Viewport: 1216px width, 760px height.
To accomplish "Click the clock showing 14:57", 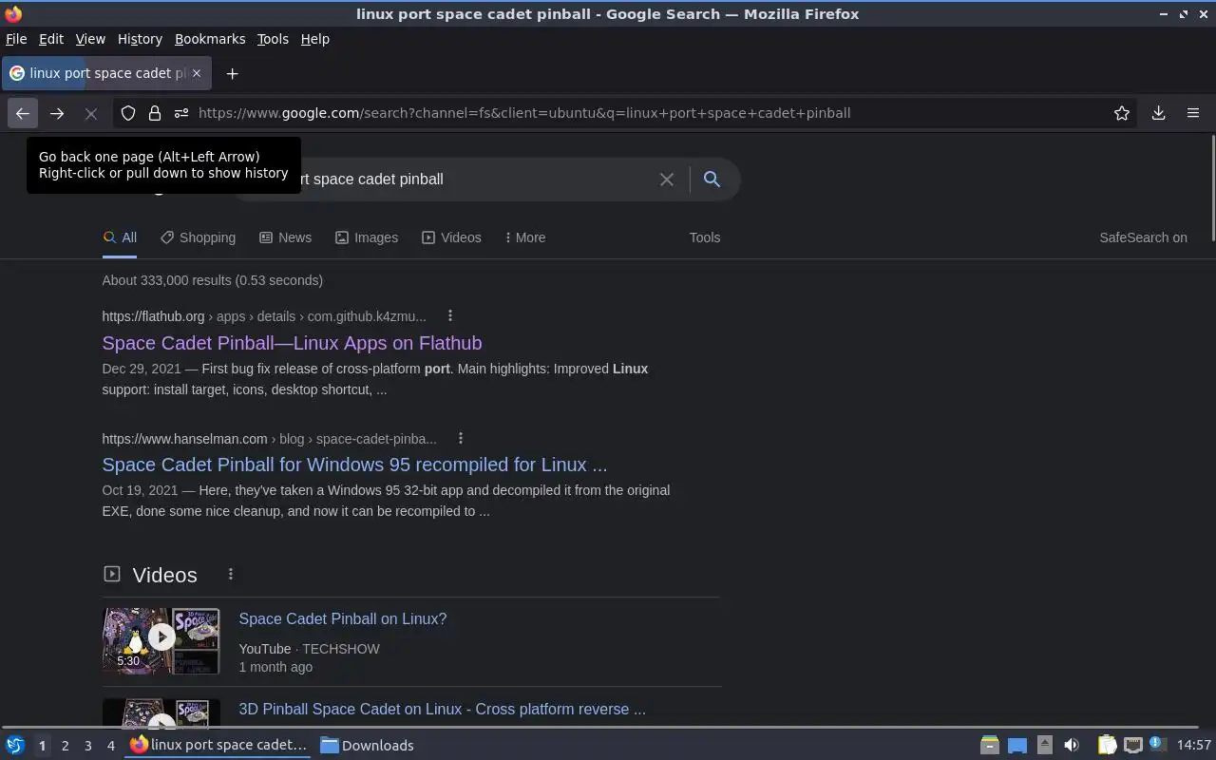I will [x=1194, y=746].
